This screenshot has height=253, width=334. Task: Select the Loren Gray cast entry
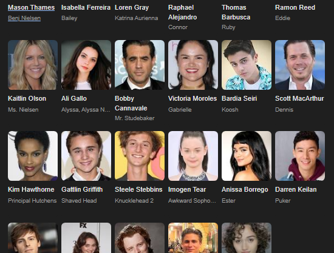click(132, 7)
